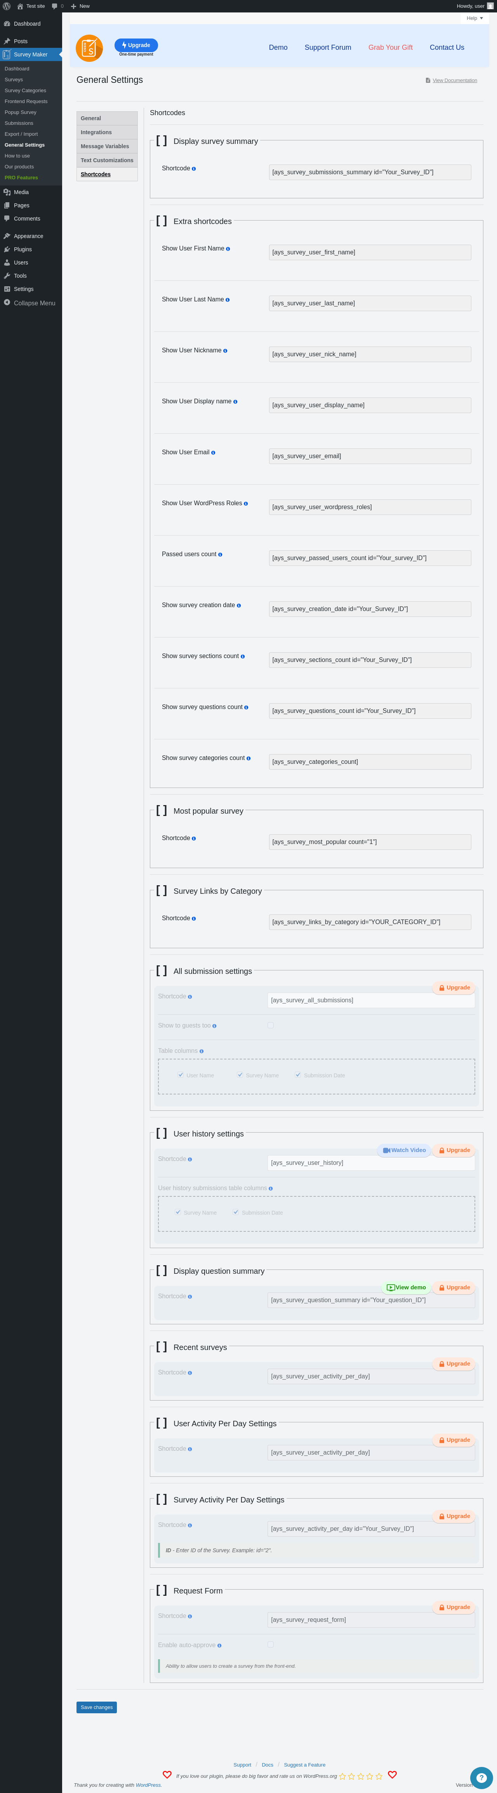Toggle the User Name table column checkbox
Image resolution: width=497 pixels, height=1793 pixels.
(x=181, y=1075)
